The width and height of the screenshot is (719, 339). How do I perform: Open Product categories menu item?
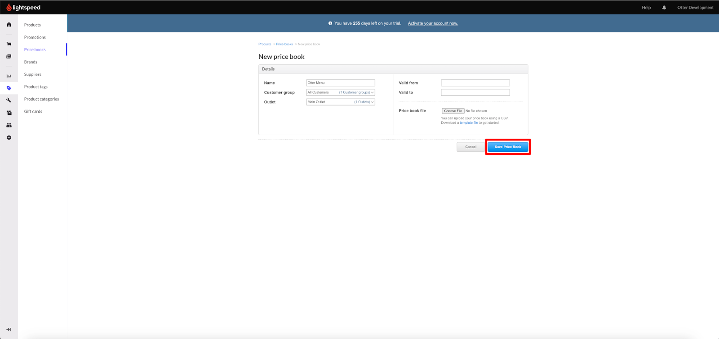point(41,99)
